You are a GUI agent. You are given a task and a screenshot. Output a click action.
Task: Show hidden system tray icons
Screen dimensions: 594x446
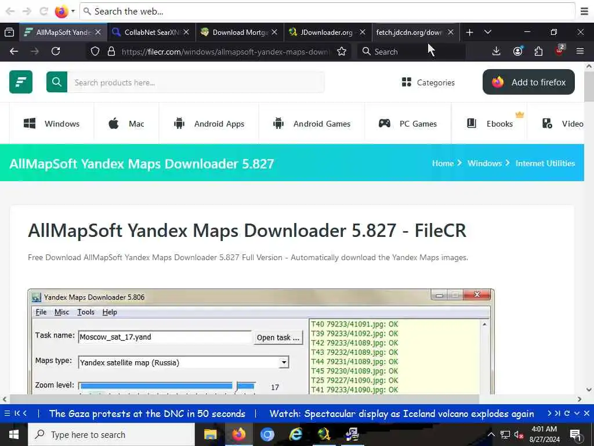pyautogui.click(x=491, y=434)
